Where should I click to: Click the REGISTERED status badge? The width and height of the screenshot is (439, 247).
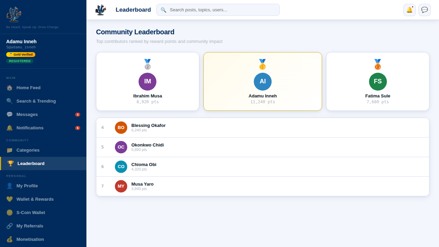coord(20,61)
